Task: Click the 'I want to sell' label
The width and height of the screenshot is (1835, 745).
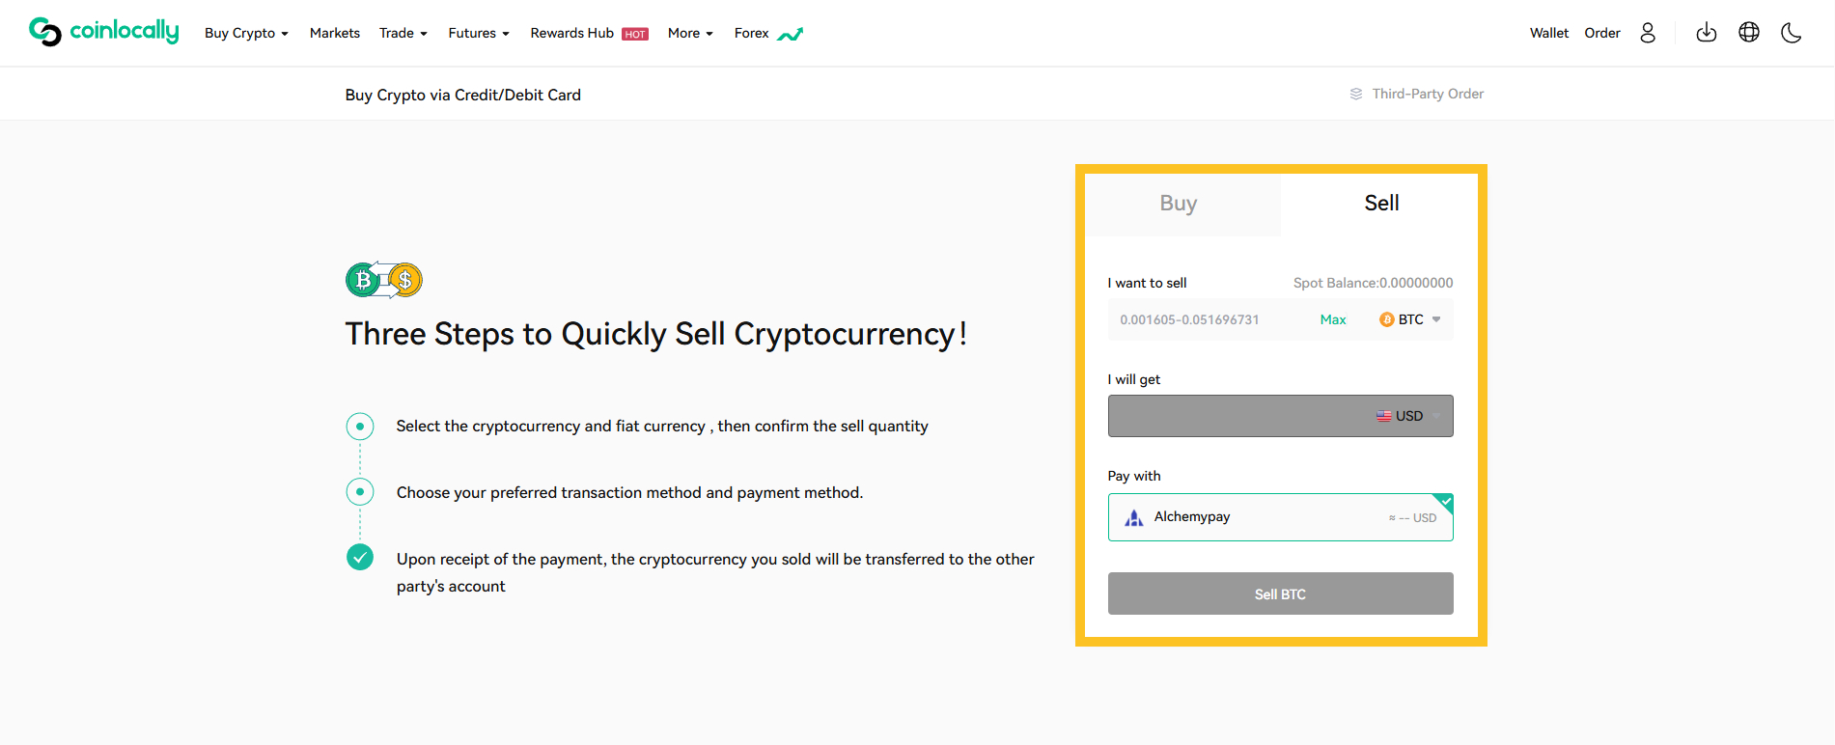Action: (x=1147, y=283)
